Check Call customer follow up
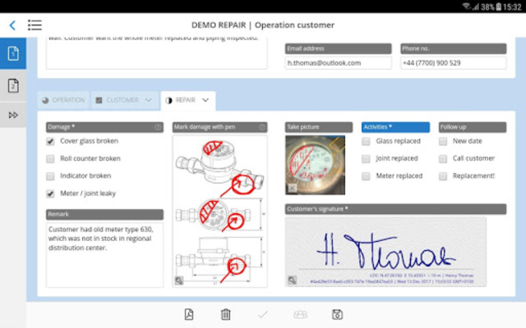526x328 pixels. coord(443,158)
